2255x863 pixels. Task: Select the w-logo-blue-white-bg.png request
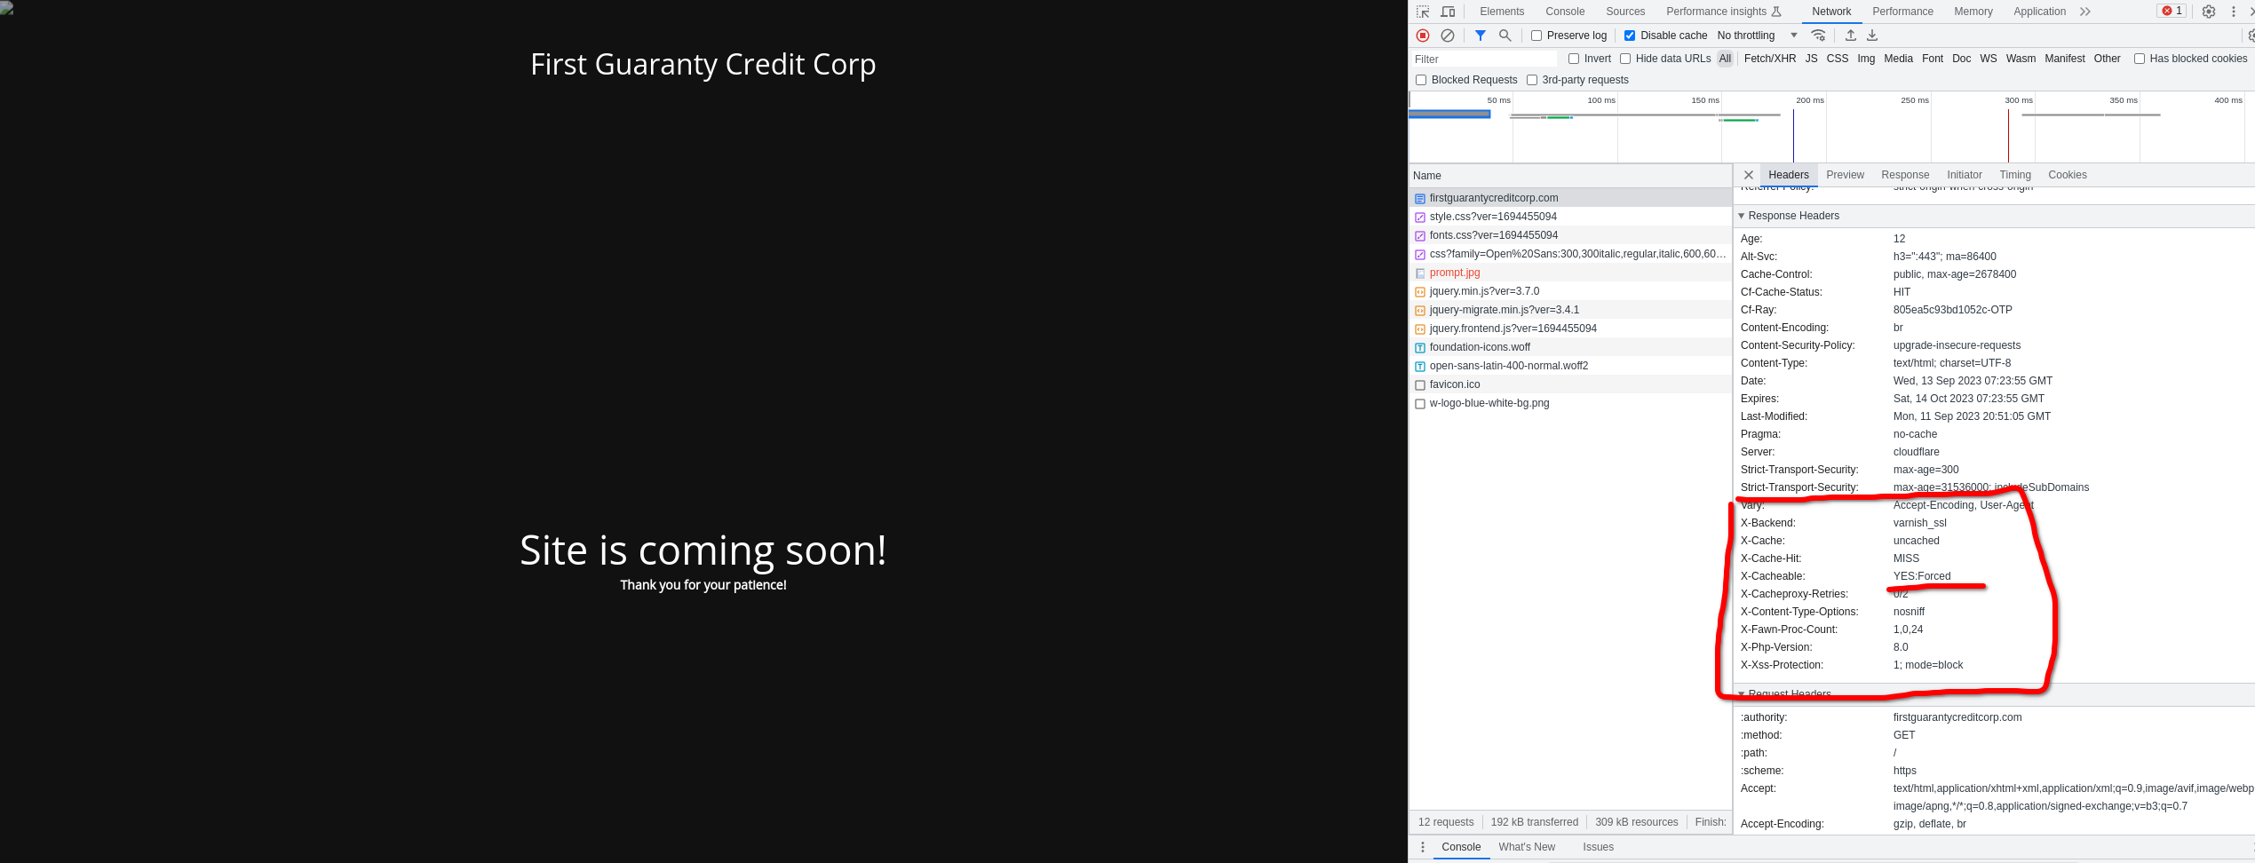tap(1570, 403)
